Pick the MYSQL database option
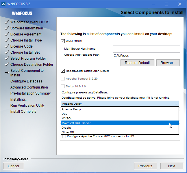 tap(120, 119)
